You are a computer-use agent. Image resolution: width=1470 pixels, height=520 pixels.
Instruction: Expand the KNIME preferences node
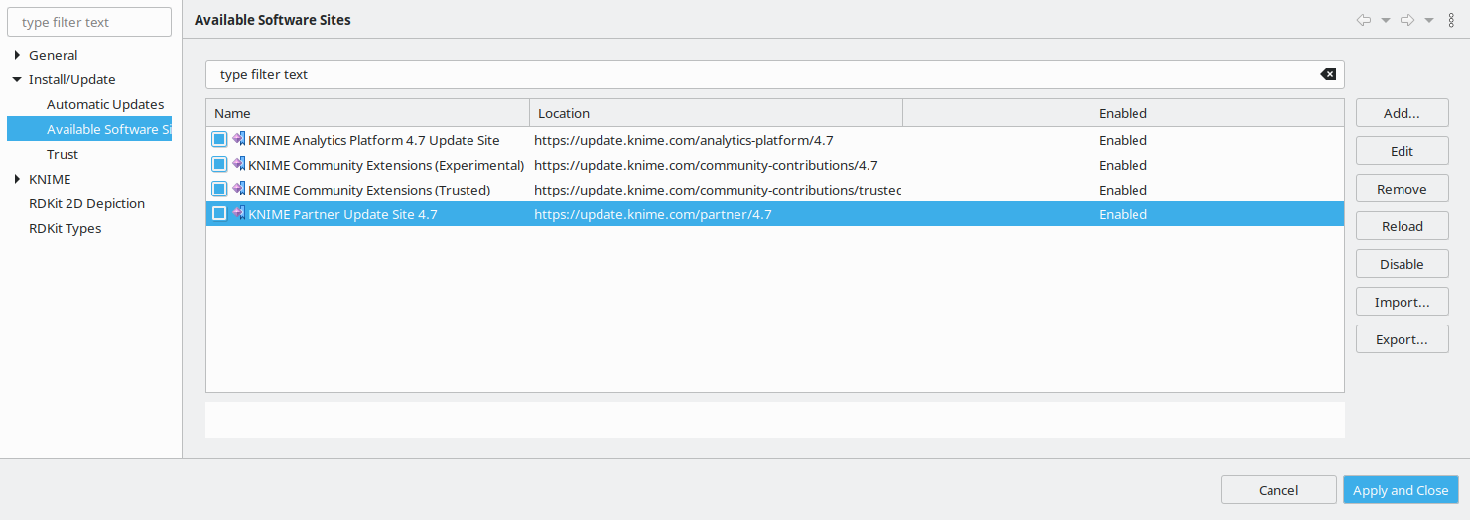[17, 179]
